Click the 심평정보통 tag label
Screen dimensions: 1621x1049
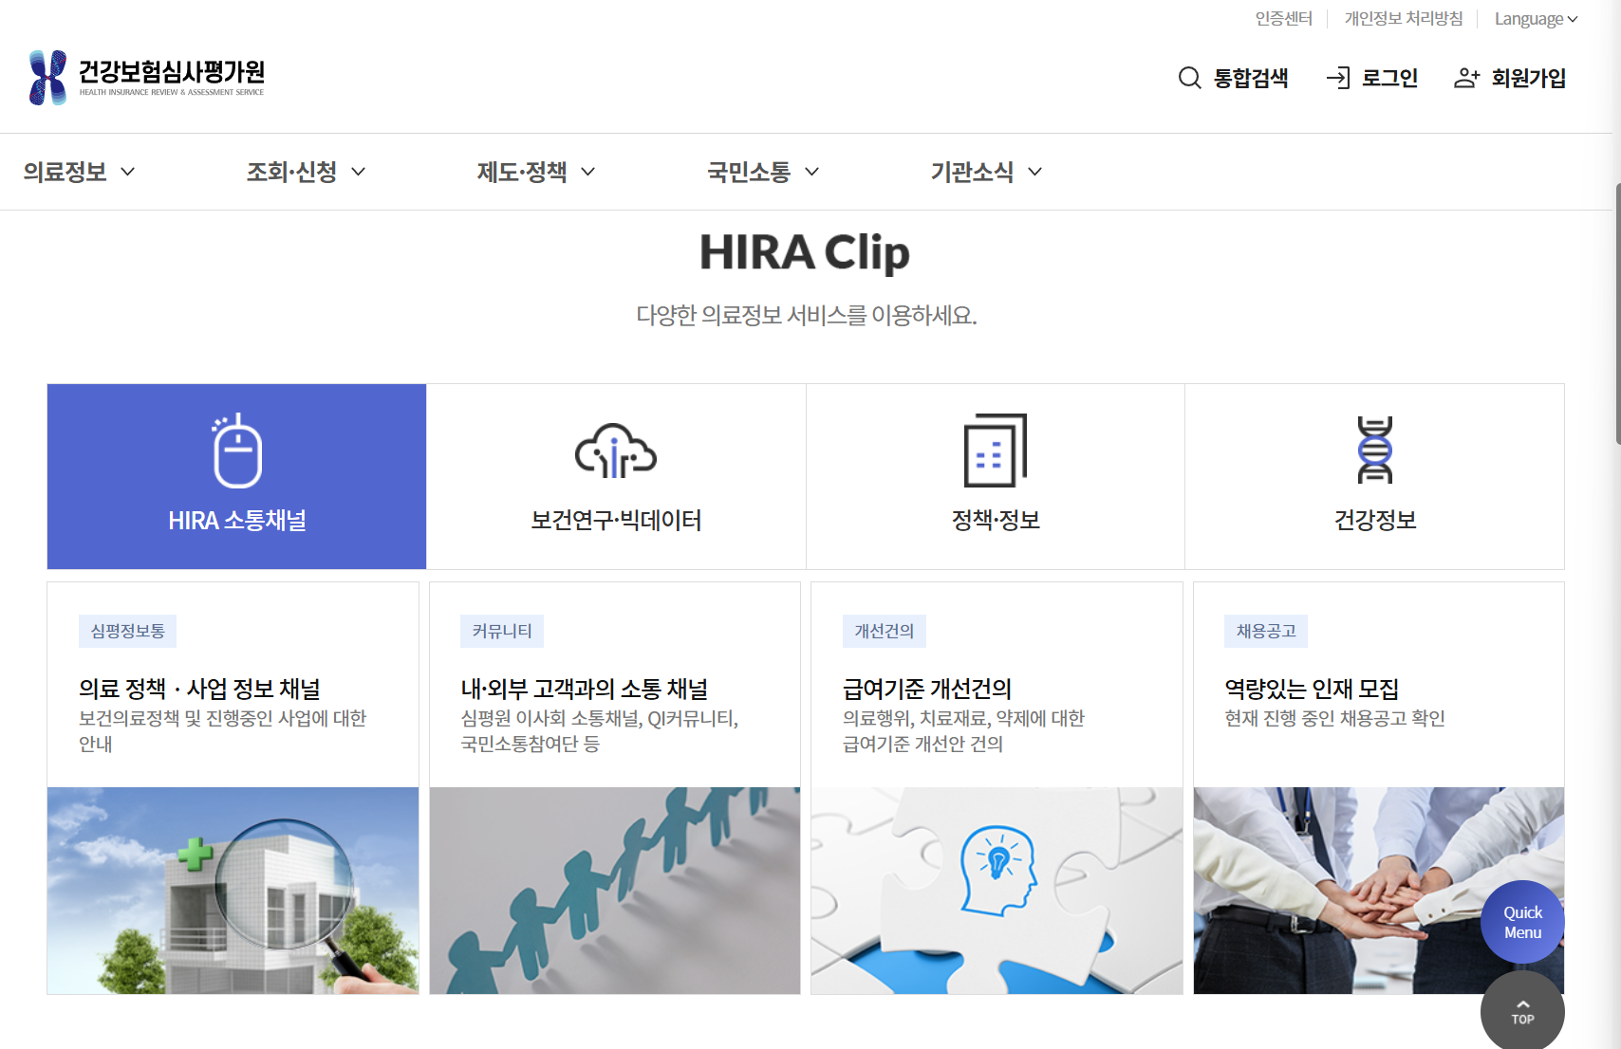point(127,631)
